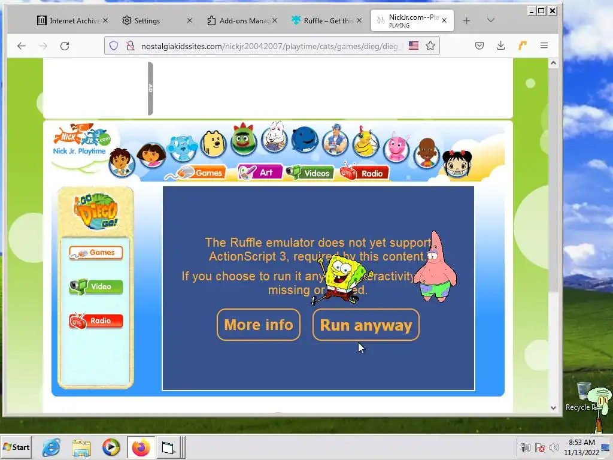Open Video in the Diego sidebar
The image size is (613, 460).
tap(96, 287)
